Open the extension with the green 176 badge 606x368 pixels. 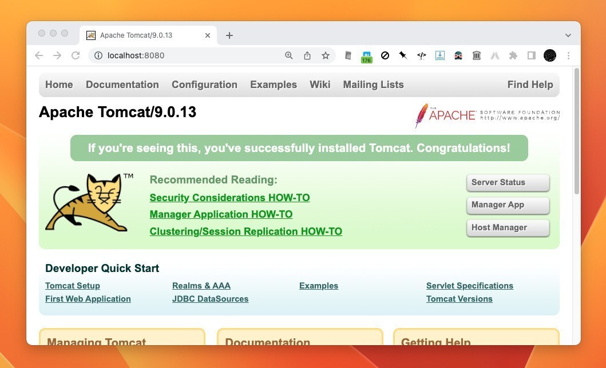click(x=366, y=57)
